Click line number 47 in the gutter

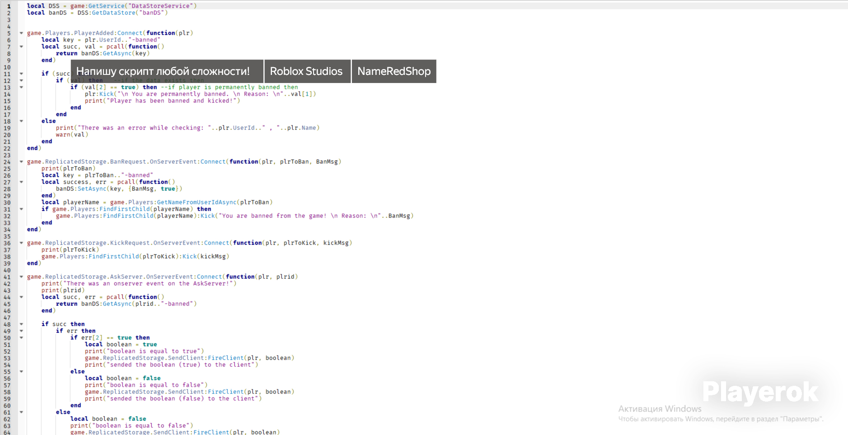pyautogui.click(x=7, y=318)
